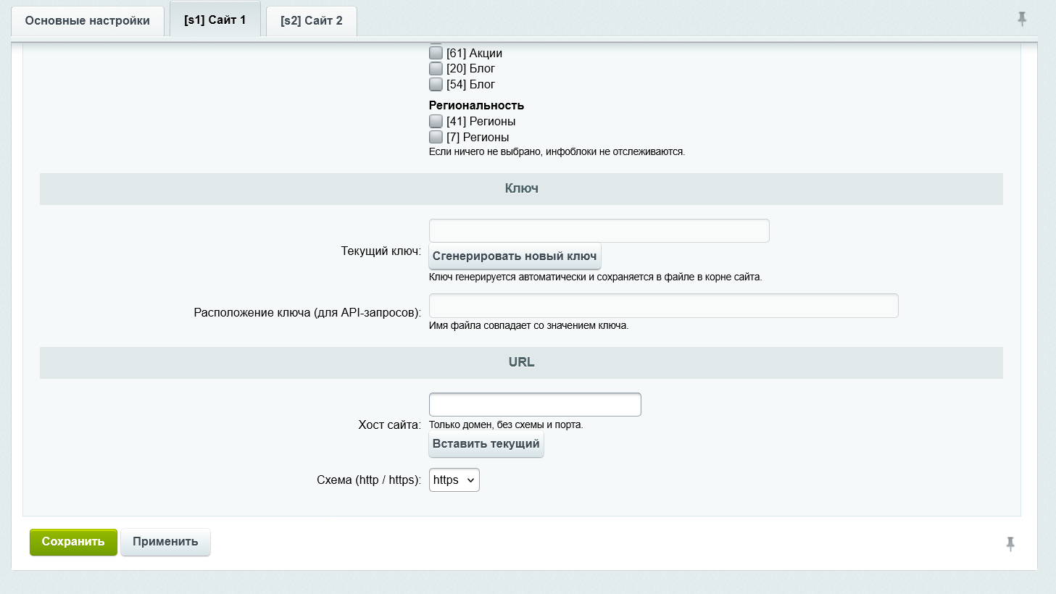
Task: Select the [s1] Сайт 1 tab
Action: click(215, 20)
